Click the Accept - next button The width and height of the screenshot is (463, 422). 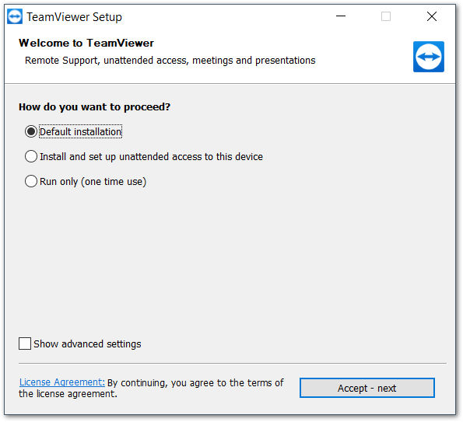coord(367,388)
